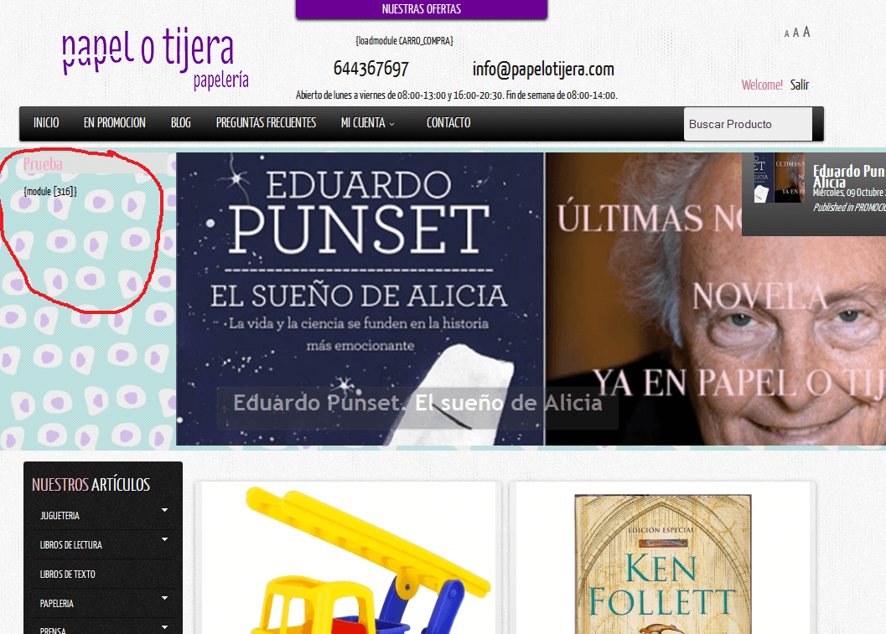This screenshot has width=886, height=634.
Task: Click the Eduardo Punset. El sueño de Alicia caption
Action: pyautogui.click(x=417, y=403)
